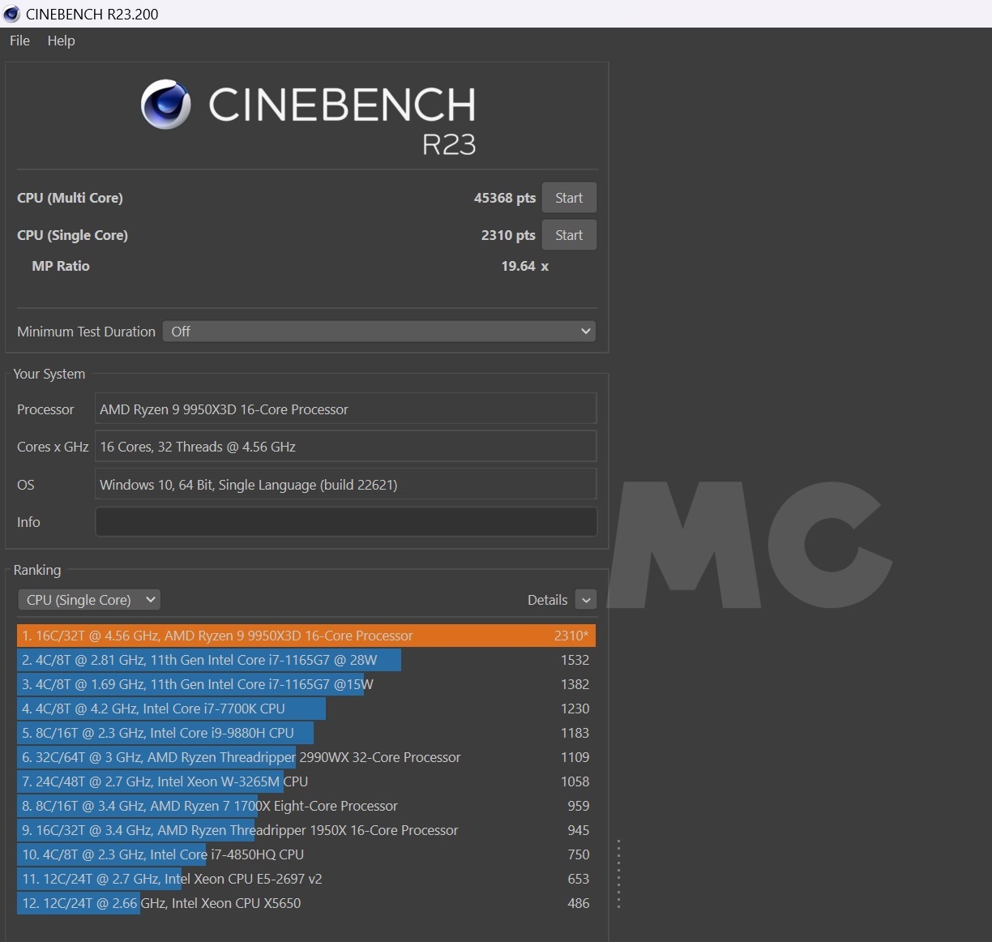Image resolution: width=992 pixels, height=942 pixels.
Task: Expand the Details dropdown arrow
Action: (586, 600)
